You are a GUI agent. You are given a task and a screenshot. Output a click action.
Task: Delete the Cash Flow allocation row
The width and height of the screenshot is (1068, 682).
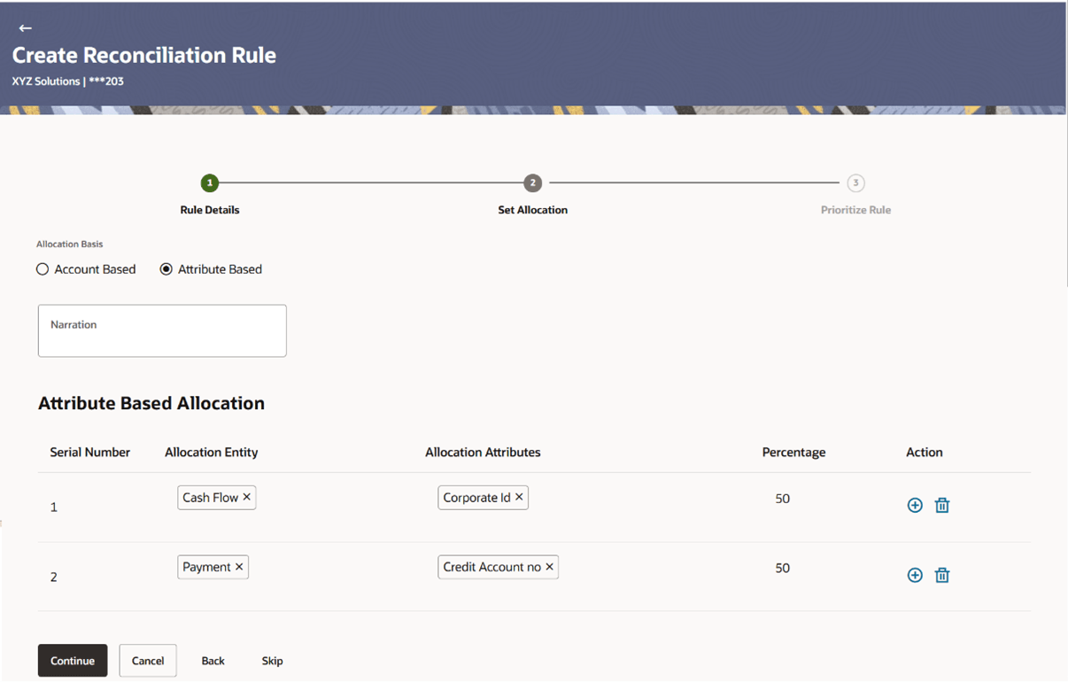[942, 505]
